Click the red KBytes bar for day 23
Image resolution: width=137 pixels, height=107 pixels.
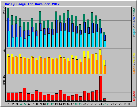tap(97, 95)
